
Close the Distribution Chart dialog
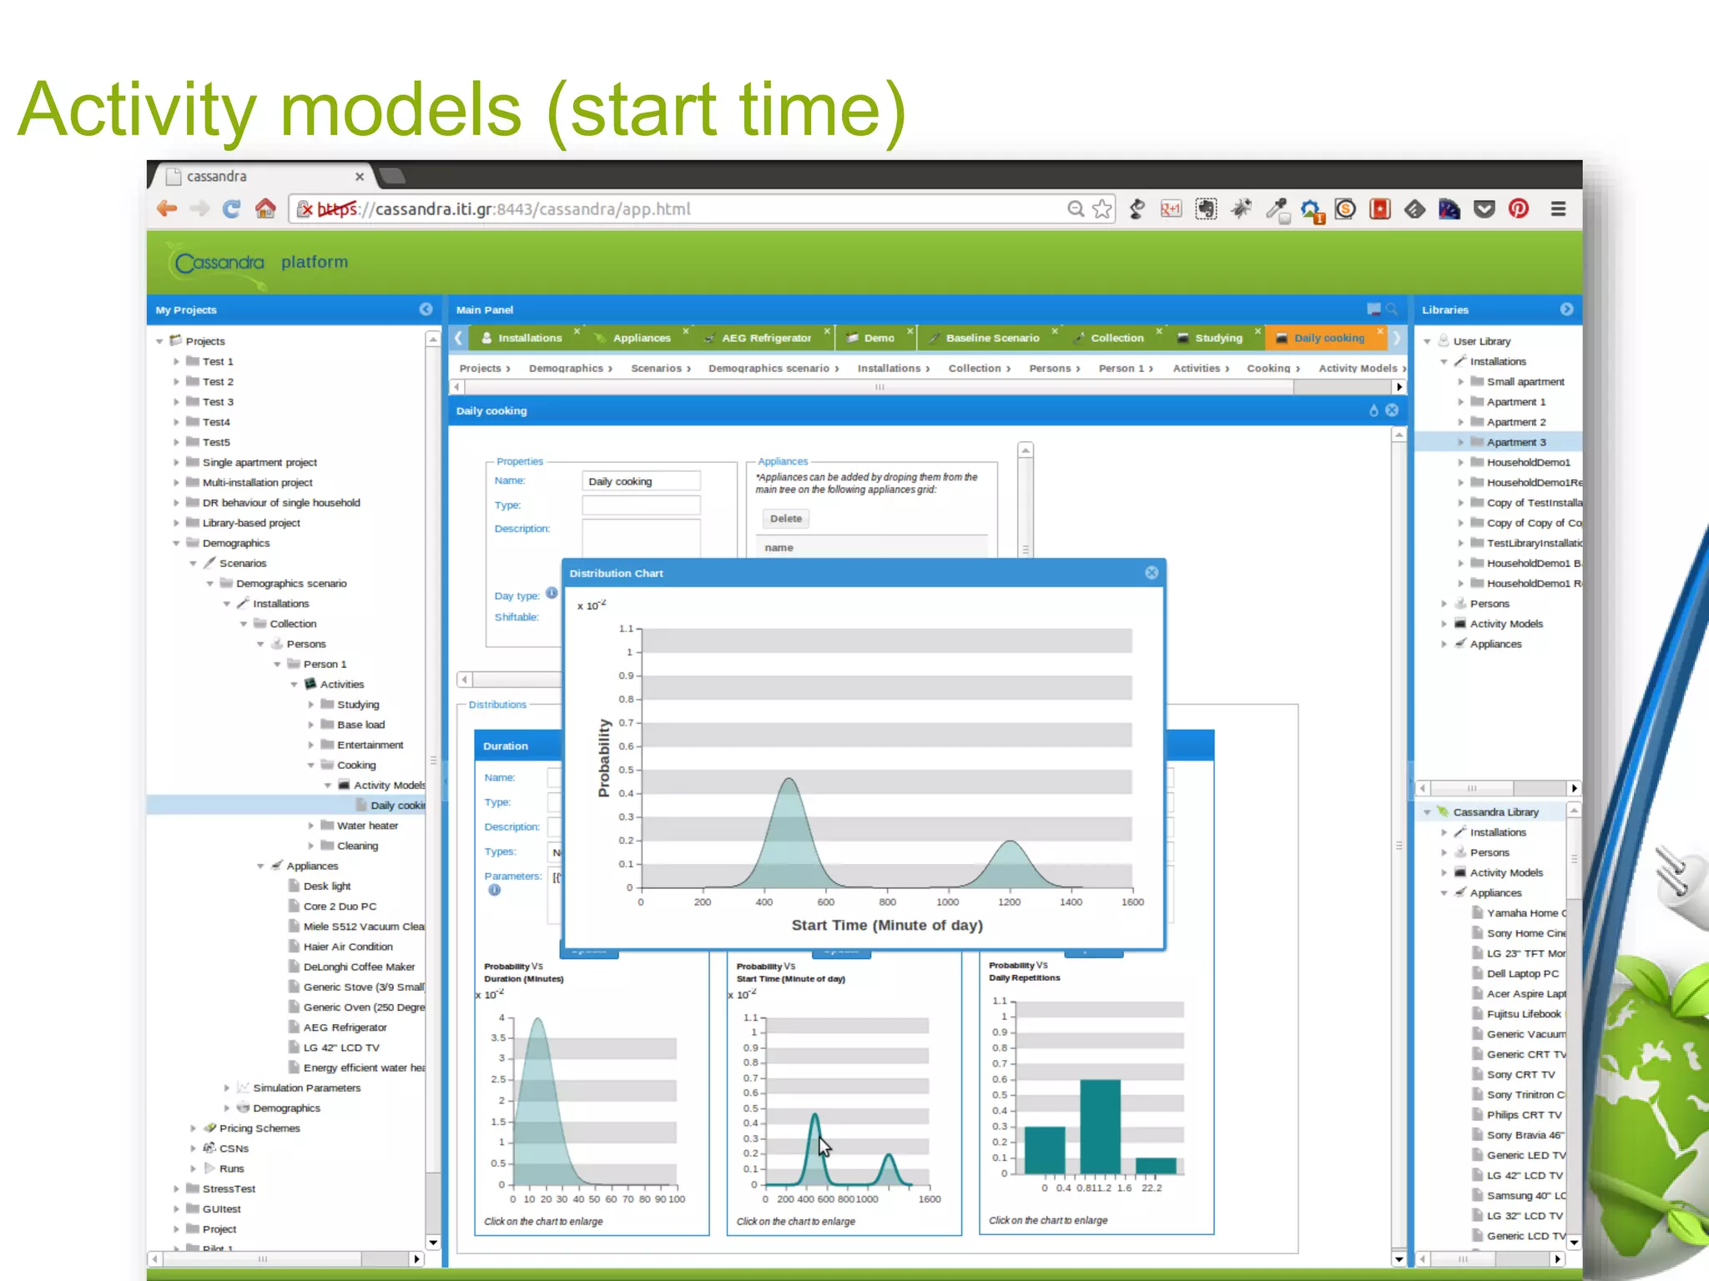pos(1152,572)
